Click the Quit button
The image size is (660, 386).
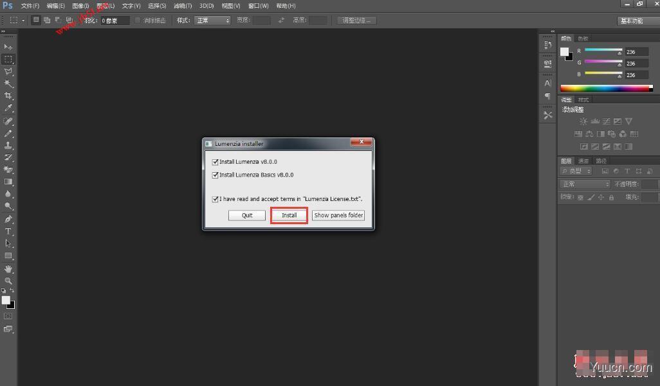(x=247, y=215)
